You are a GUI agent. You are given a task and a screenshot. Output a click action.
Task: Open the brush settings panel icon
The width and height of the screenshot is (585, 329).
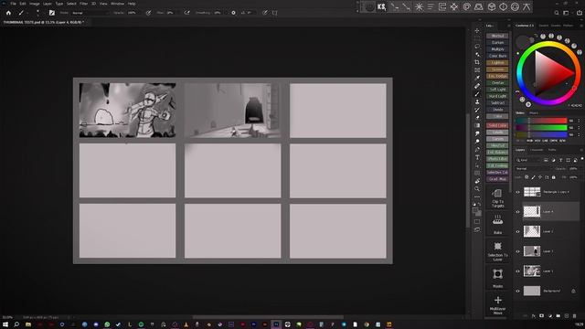(52, 13)
